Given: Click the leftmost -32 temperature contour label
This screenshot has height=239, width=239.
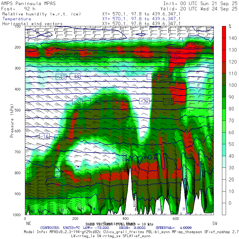Looking at the screenshot, I should tap(78, 101).
